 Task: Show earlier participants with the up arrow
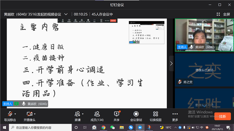(204, 21)
